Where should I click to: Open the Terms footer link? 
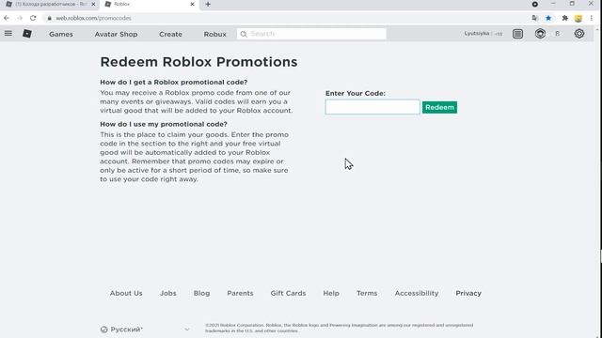367,293
